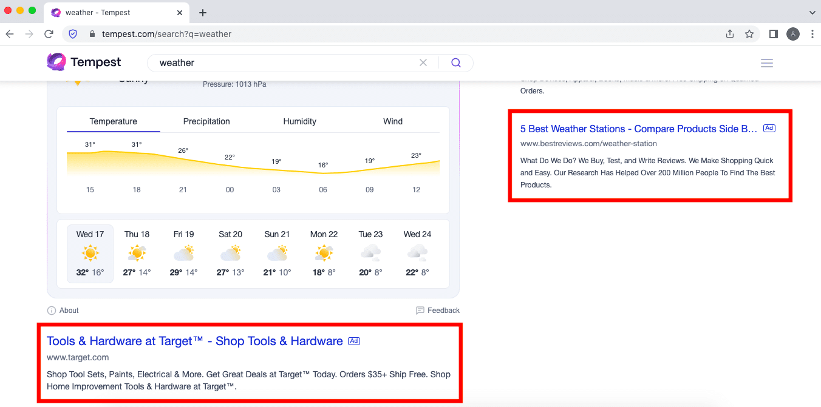This screenshot has height=407, width=821.
Task: Select the Wed 17 forecast day card
Action: click(x=90, y=253)
